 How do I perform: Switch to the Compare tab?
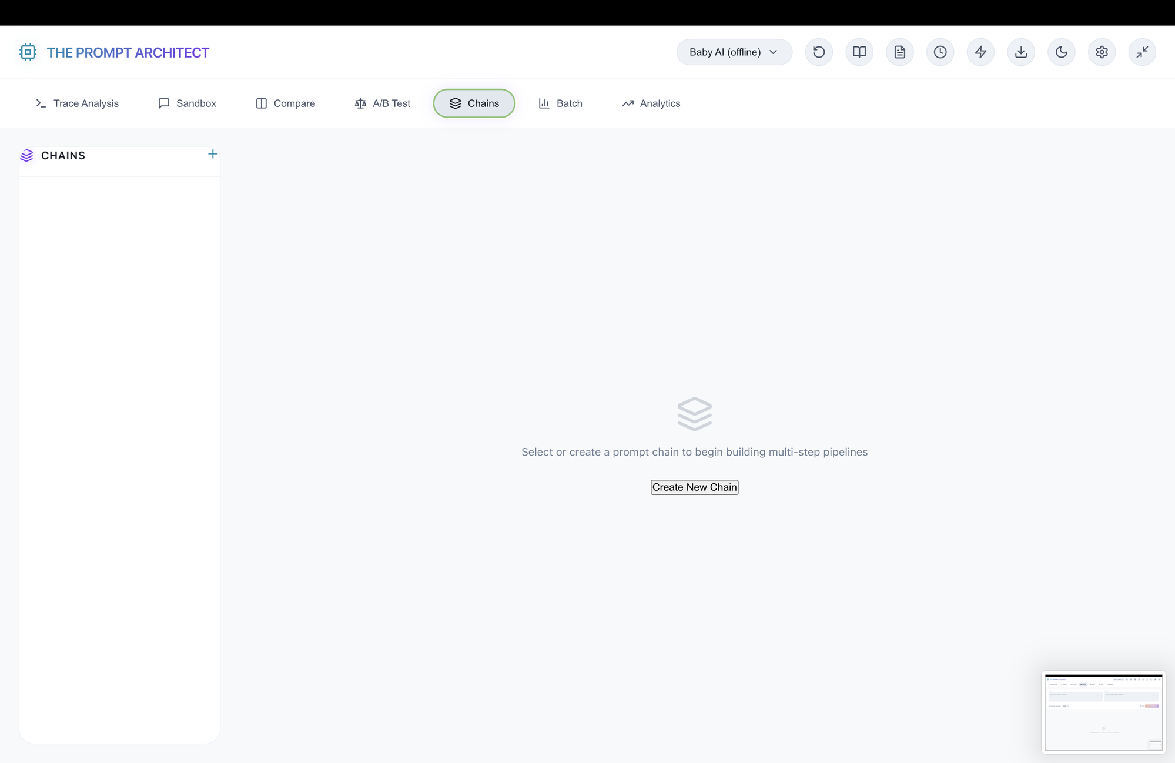pos(286,103)
